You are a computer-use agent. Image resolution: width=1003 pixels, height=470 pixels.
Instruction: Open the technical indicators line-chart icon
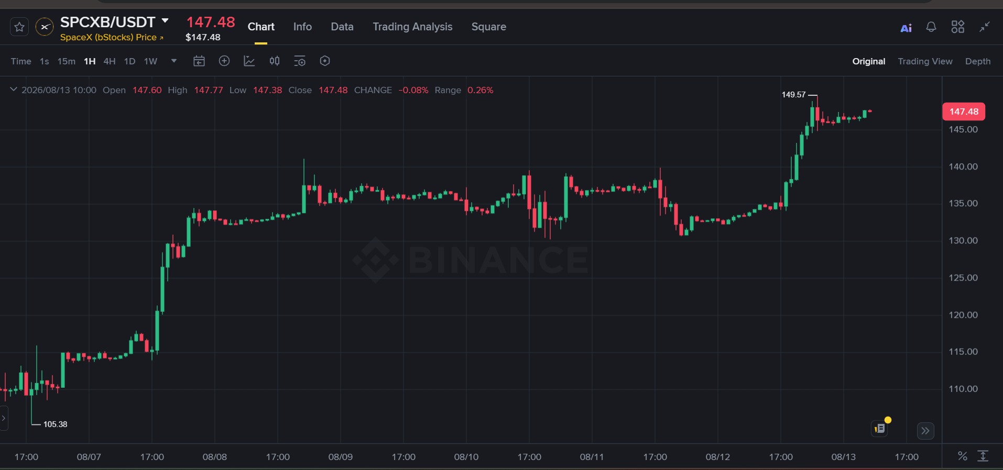pyautogui.click(x=249, y=61)
